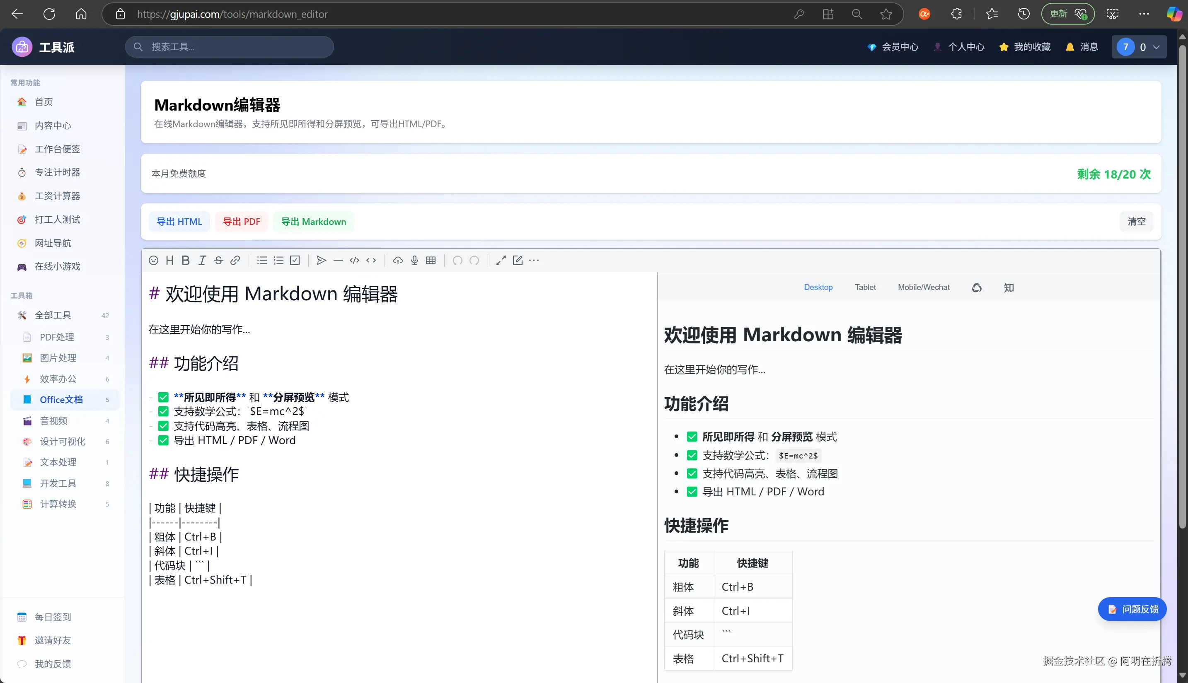Open 邀请好友 invite friends
This screenshot has height=683, width=1188.
63,640
